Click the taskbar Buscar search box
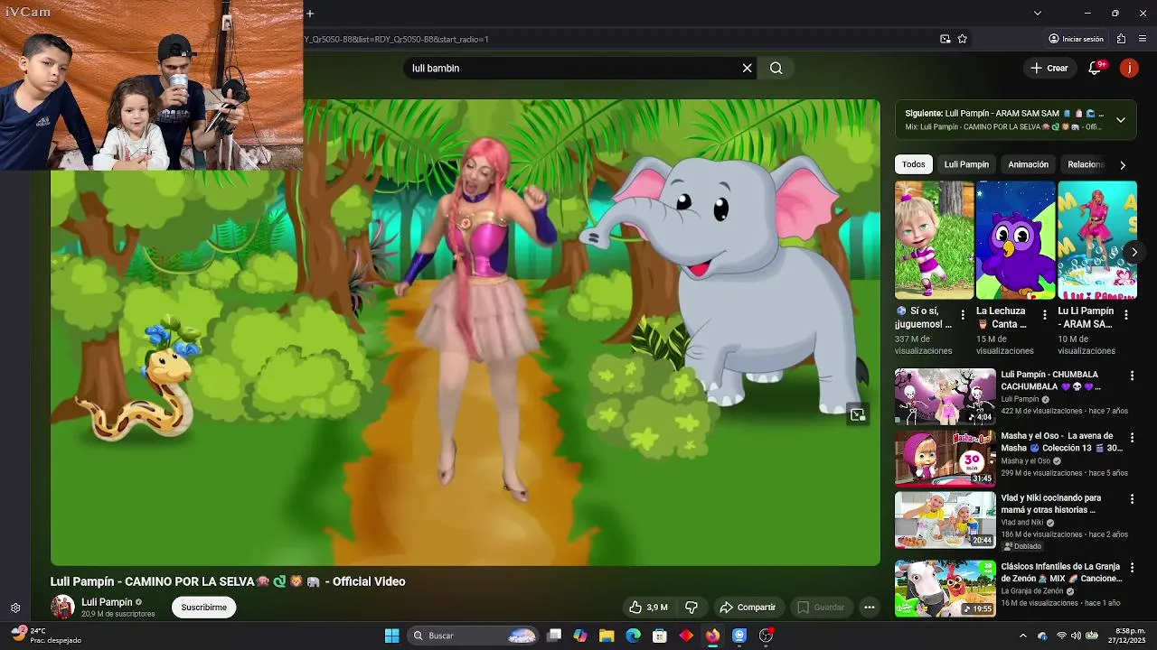 click(x=475, y=636)
